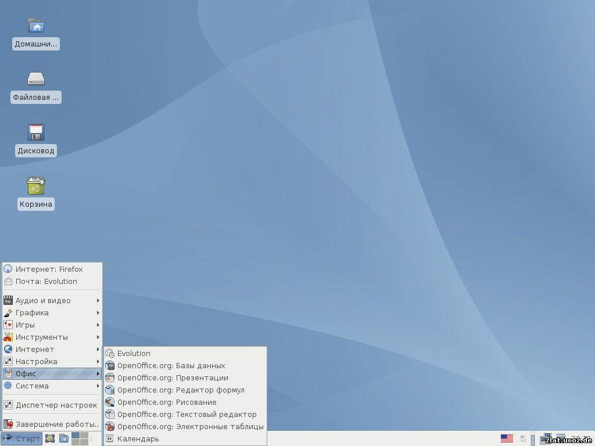Switch to the bottom-right workspace in the pager

tap(84, 442)
